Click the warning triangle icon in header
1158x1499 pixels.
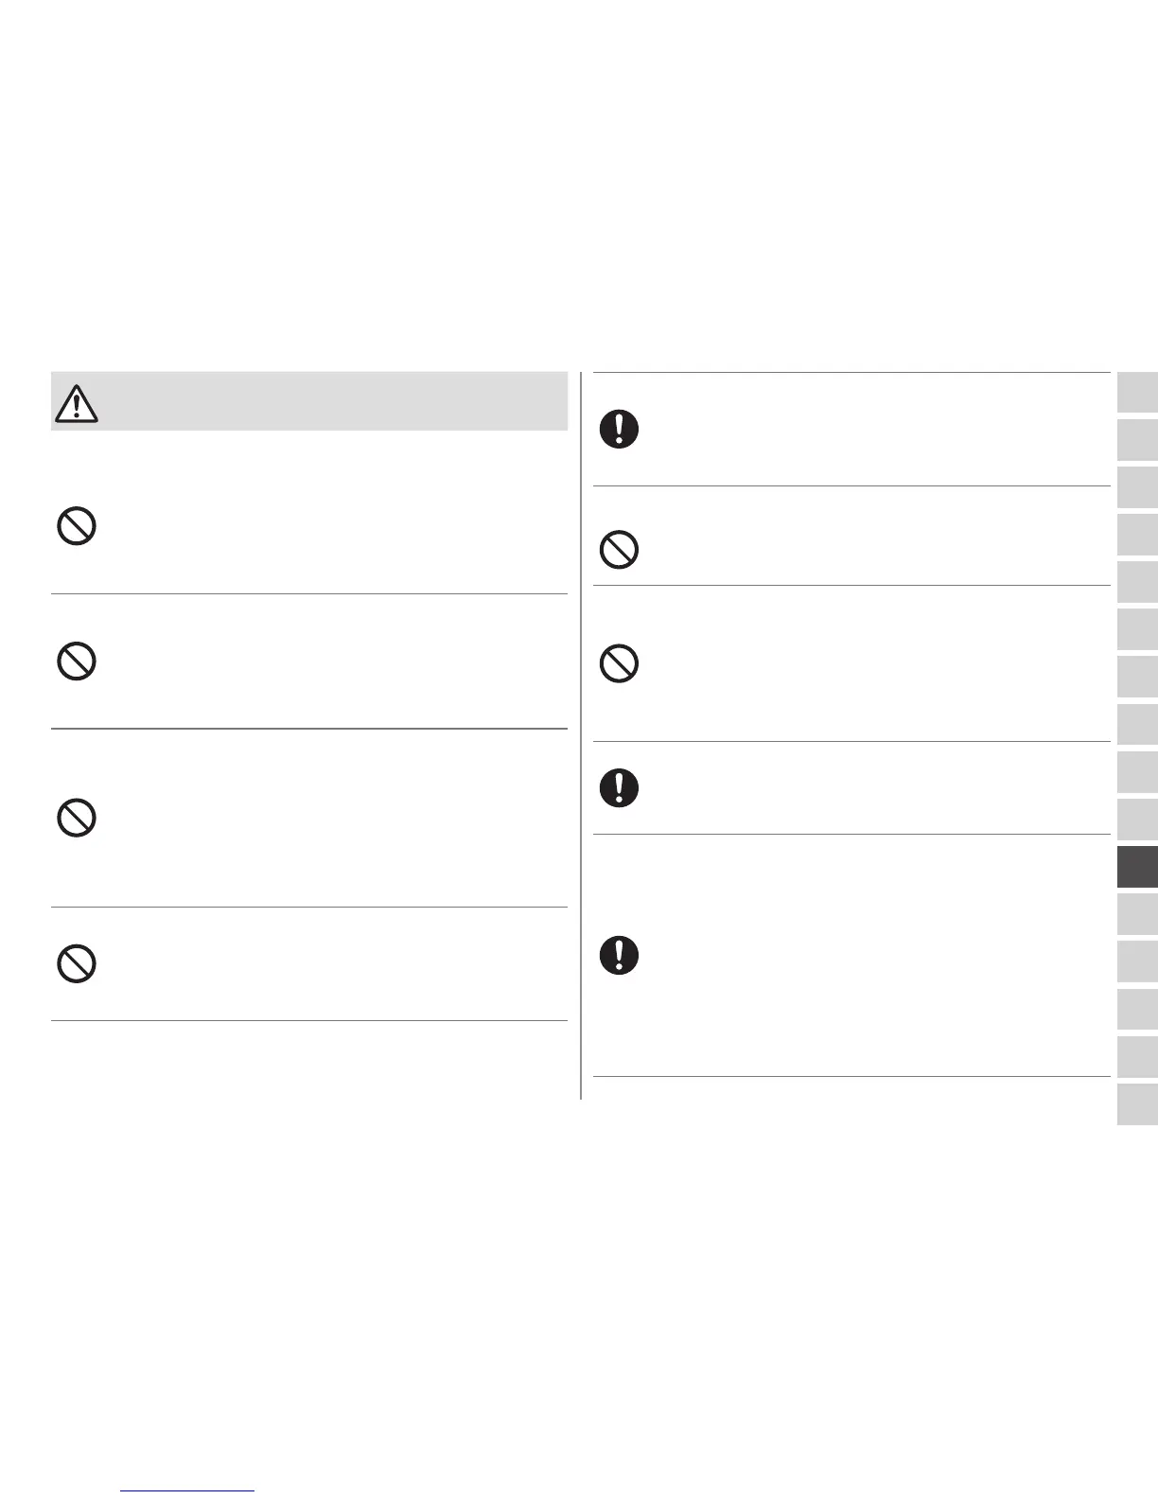coord(77,404)
